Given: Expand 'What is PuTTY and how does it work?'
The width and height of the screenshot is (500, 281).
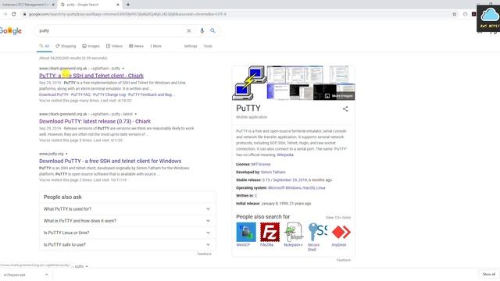Looking at the screenshot, I should pyautogui.click(x=127, y=221).
